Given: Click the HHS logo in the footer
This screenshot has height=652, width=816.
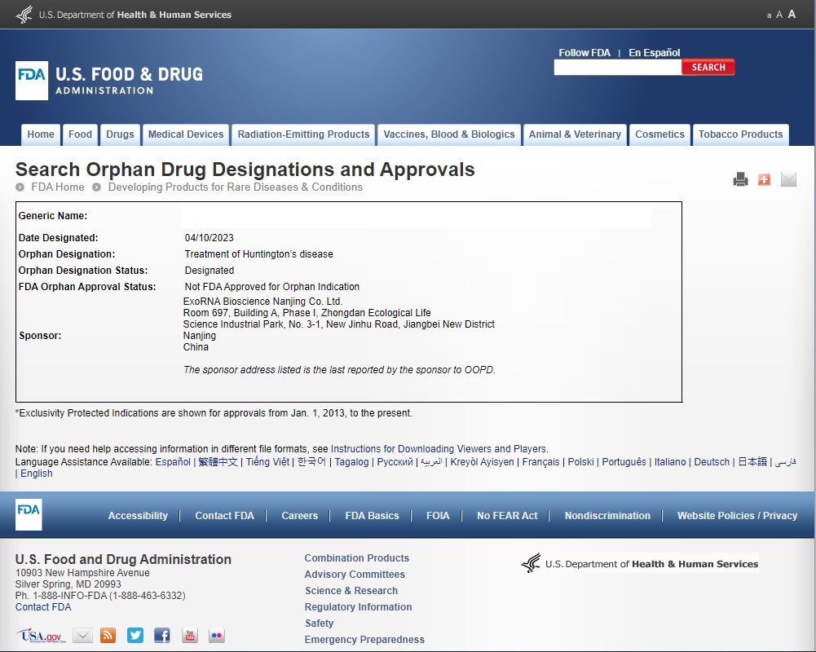Looking at the screenshot, I should click(x=640, y=563).
